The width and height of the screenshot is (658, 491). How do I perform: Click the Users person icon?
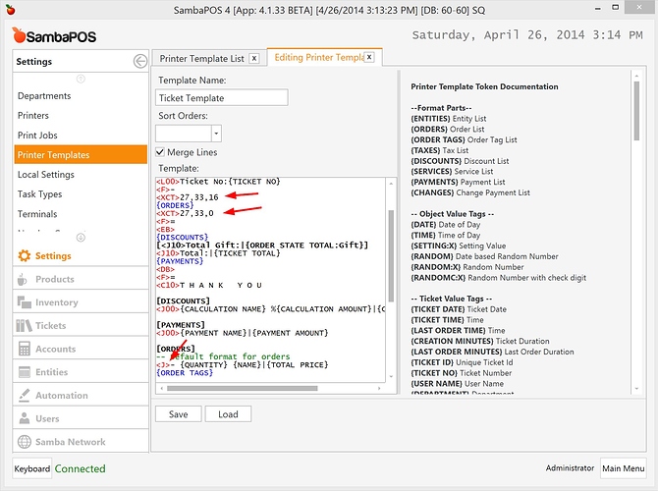25,418
